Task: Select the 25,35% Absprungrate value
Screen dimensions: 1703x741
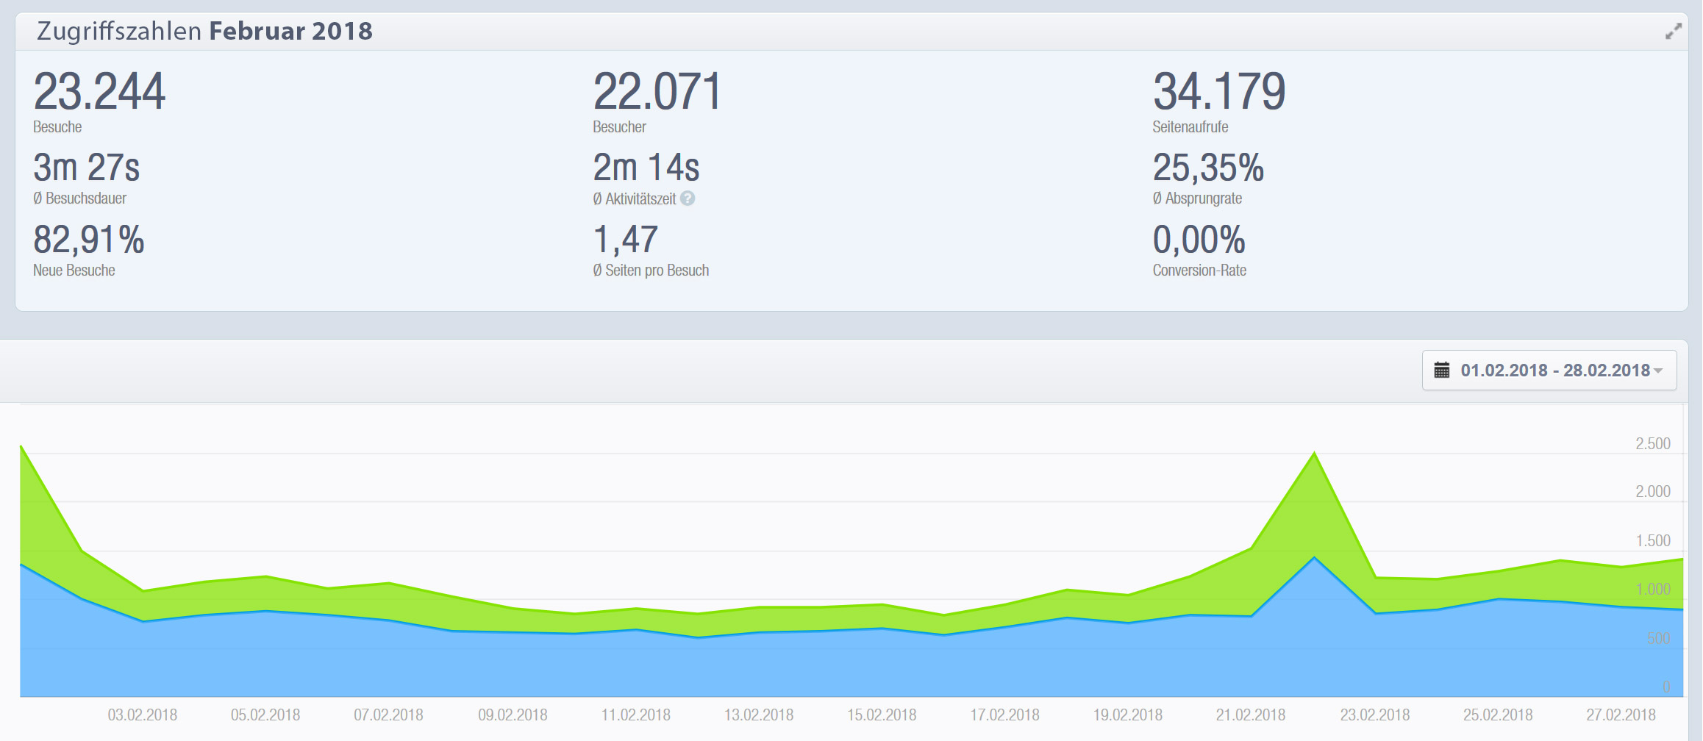Action: 1207,168
